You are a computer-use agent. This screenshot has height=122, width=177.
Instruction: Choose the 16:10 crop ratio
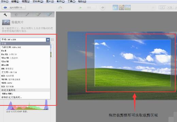25,79
